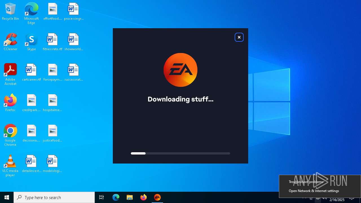Launch Edge from the taskbar
This screenshot has height=203, width=361.
tap(116, 197)
